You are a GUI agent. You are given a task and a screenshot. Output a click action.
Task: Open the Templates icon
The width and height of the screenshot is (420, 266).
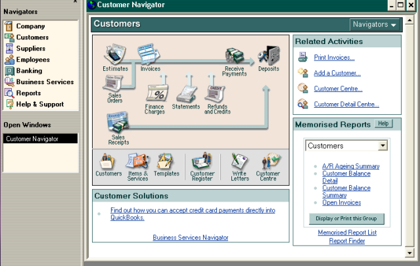pos(166,162)
